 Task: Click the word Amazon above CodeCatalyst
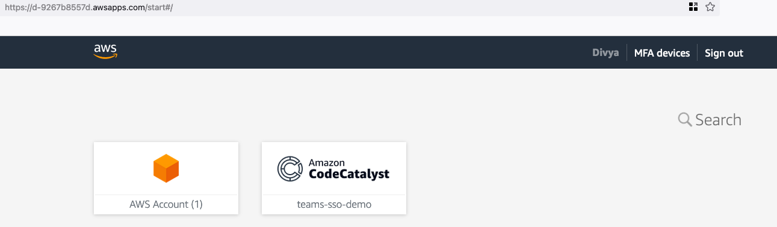[327, 163]
